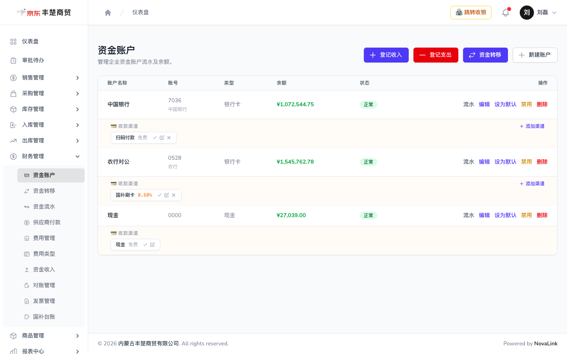Click the 刘 user avatar

[x=527, y=13]
